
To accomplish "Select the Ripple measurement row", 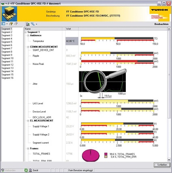I will (x=36, y=56).
